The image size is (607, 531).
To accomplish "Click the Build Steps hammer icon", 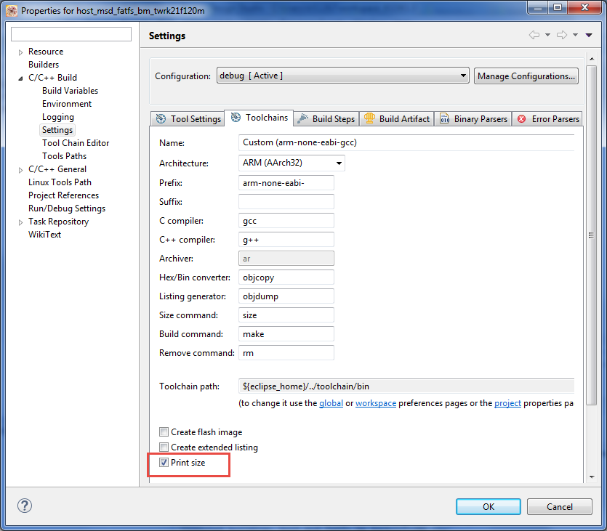I will pyautogui.click(x=302, y=118).
